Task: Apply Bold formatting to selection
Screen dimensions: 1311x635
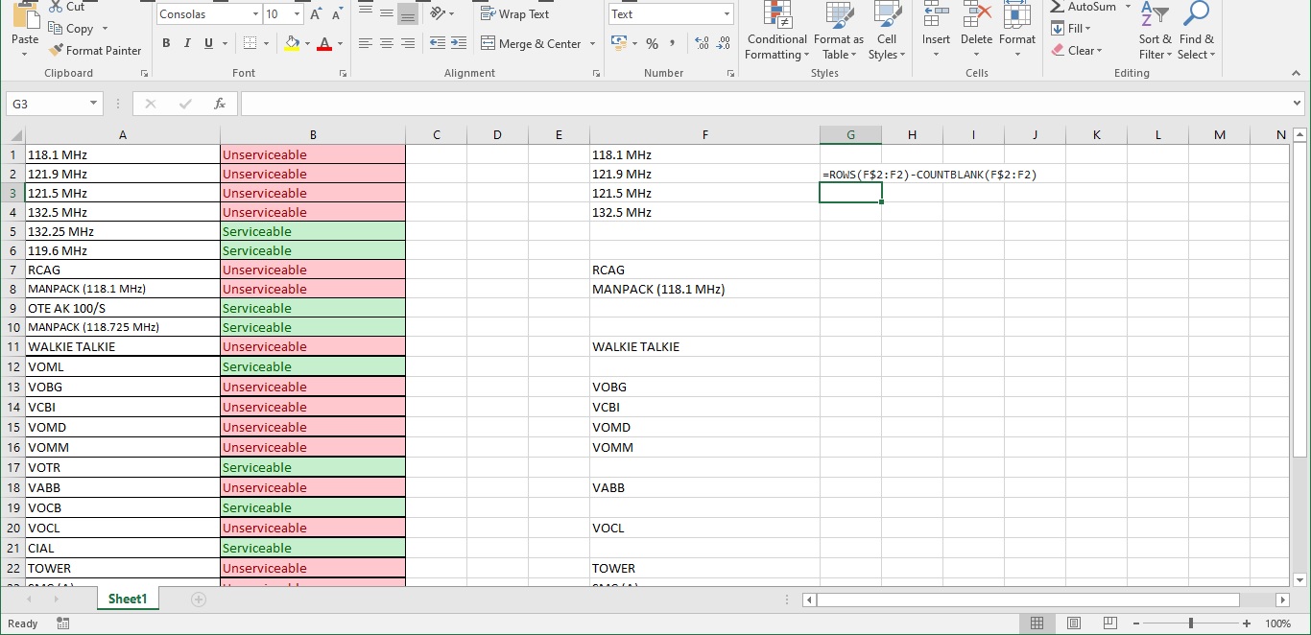Action: (165, 43)
